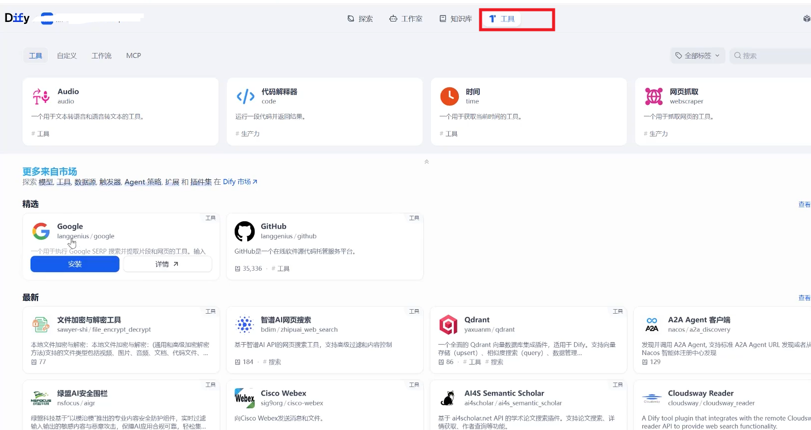Open the Dify 市场 external link
The height and width of the screenshot is (430, 811).
pos(240,182)
